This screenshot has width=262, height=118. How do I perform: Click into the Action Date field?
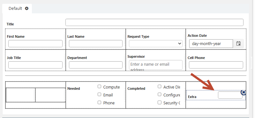tap(211, 44)
